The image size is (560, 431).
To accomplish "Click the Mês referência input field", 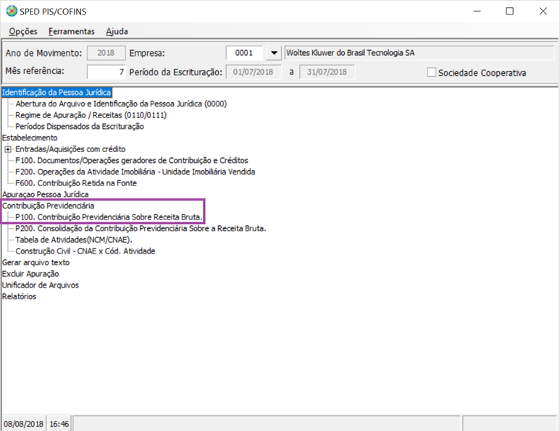I will pos(106,72).
